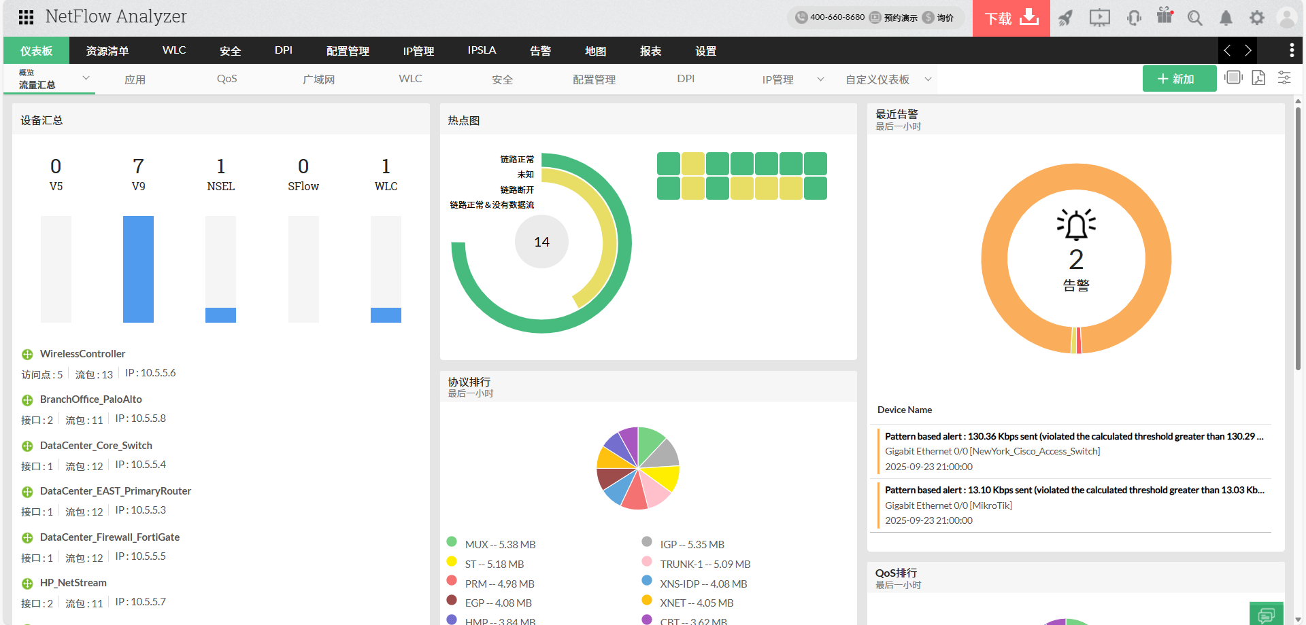Open notifications via the bell icon
1306x625 pixels.
pyautogui.click(x=1226, y=18)
